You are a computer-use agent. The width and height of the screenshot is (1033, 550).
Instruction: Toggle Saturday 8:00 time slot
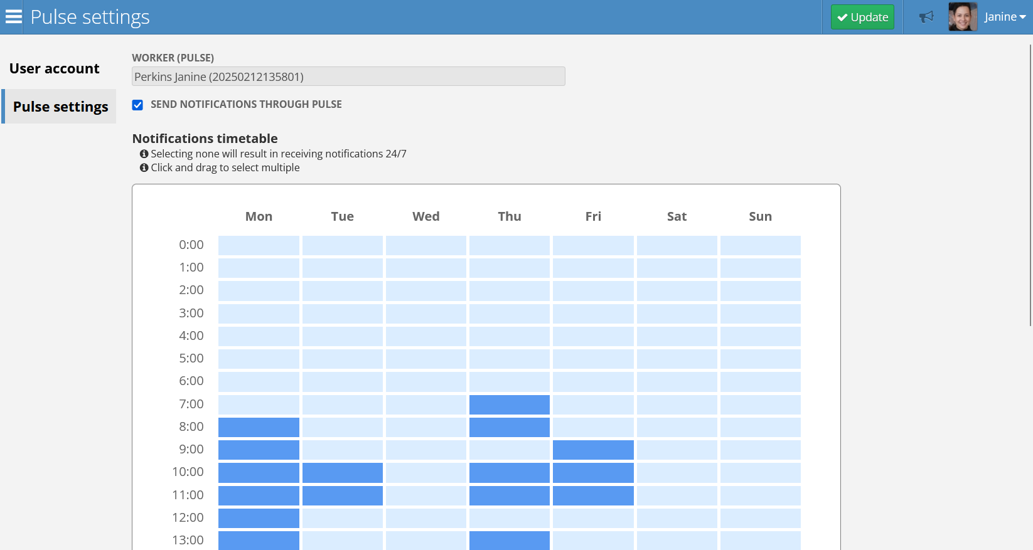tap(677, 427)
